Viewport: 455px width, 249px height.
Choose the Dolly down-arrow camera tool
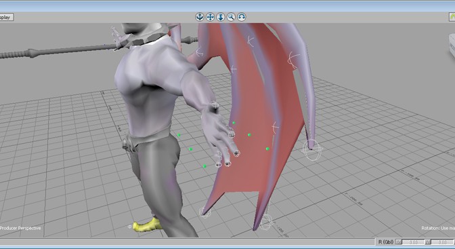221,17
